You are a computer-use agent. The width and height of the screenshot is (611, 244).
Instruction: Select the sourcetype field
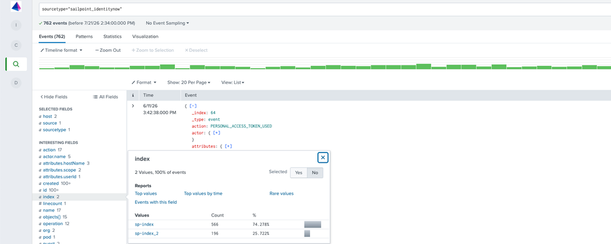[54, 130]
